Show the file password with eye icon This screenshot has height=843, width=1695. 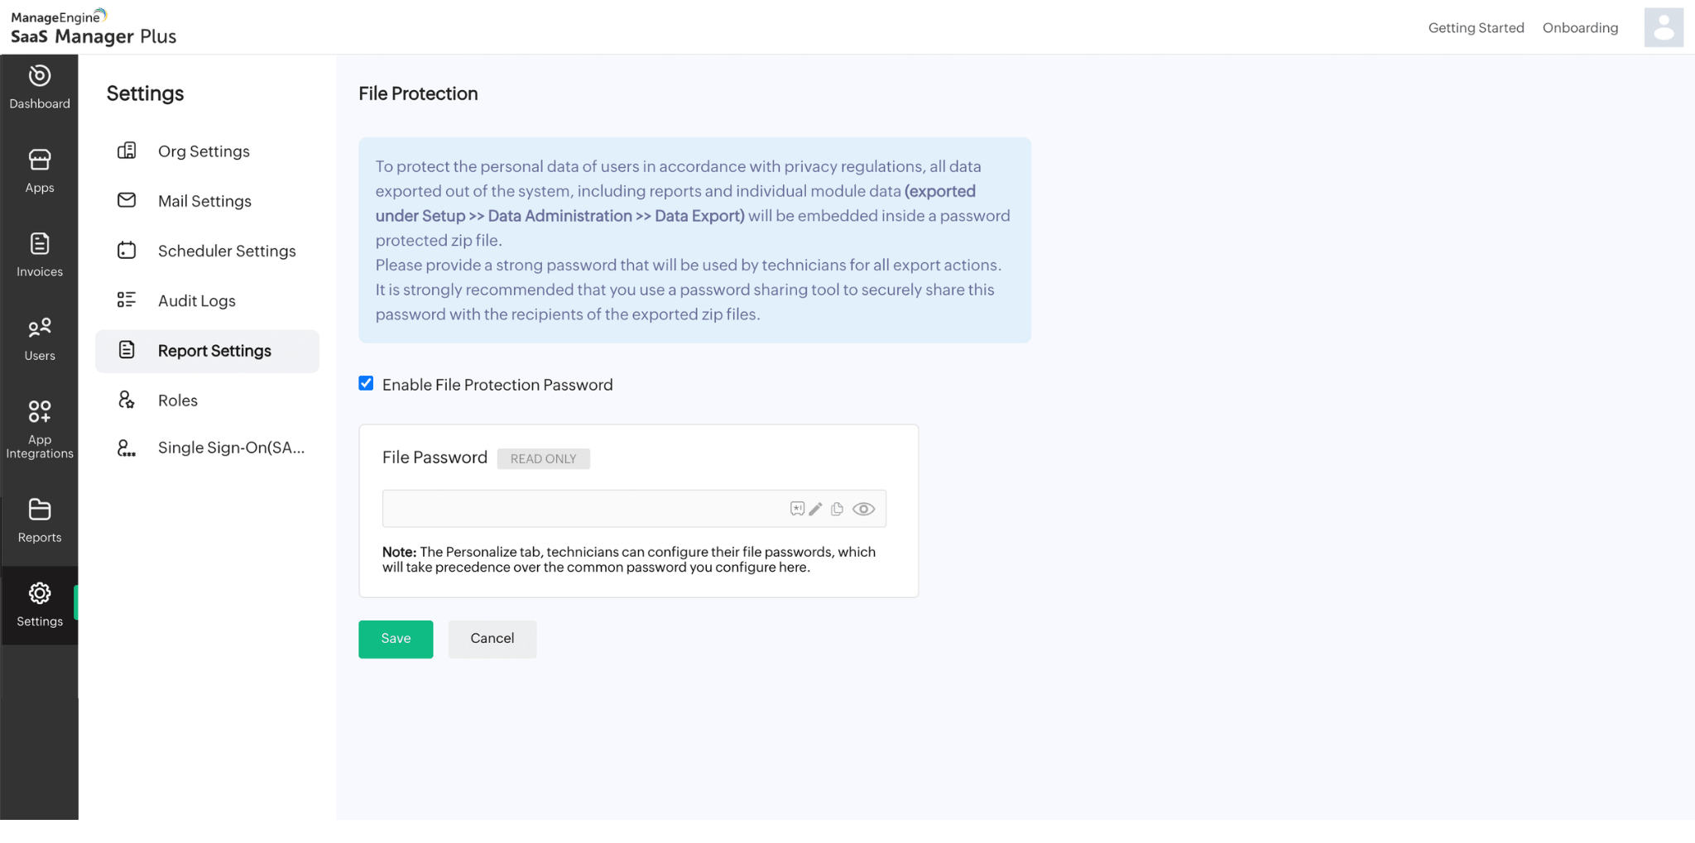(863, 509)
